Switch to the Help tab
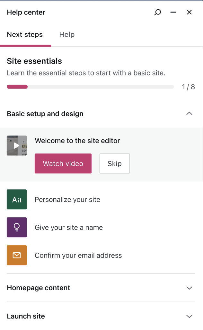 67,35
